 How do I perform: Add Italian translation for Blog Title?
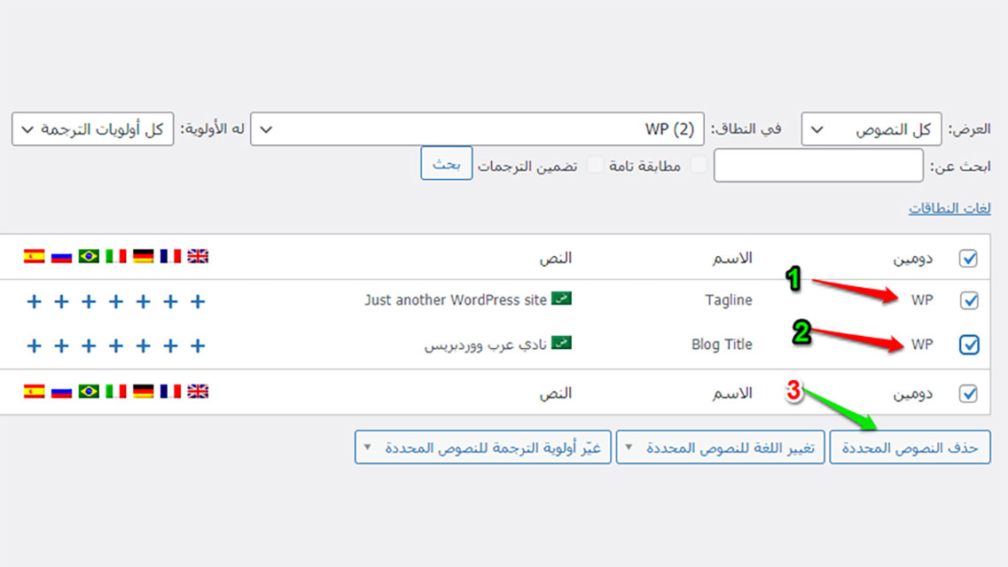click(116, 346)
